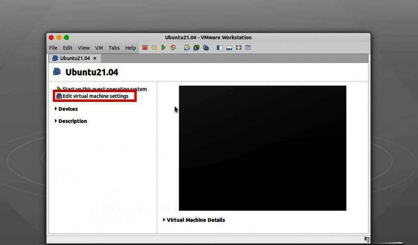Click the green Power On play icon
Image resolution: width=418 pixels, height=245 pixels.
(x=164, y=48)
